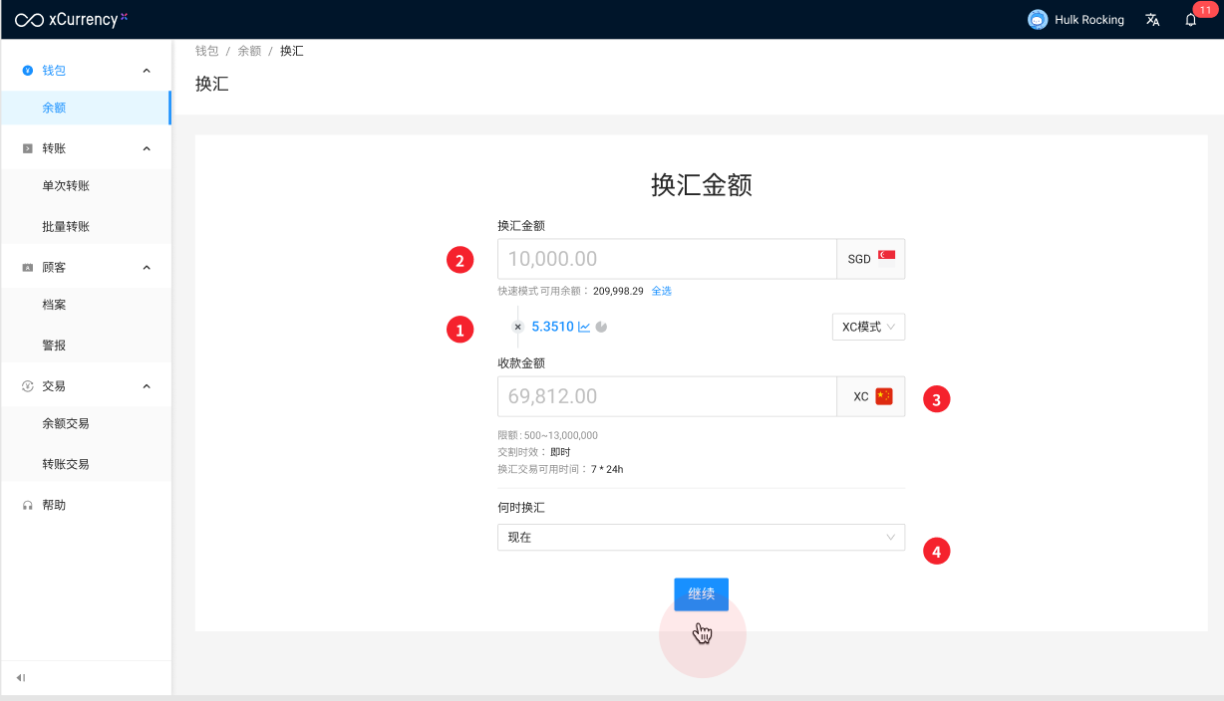1224x701 pixels.
Task: Click the 全选 link
Action: pos(662,291)
